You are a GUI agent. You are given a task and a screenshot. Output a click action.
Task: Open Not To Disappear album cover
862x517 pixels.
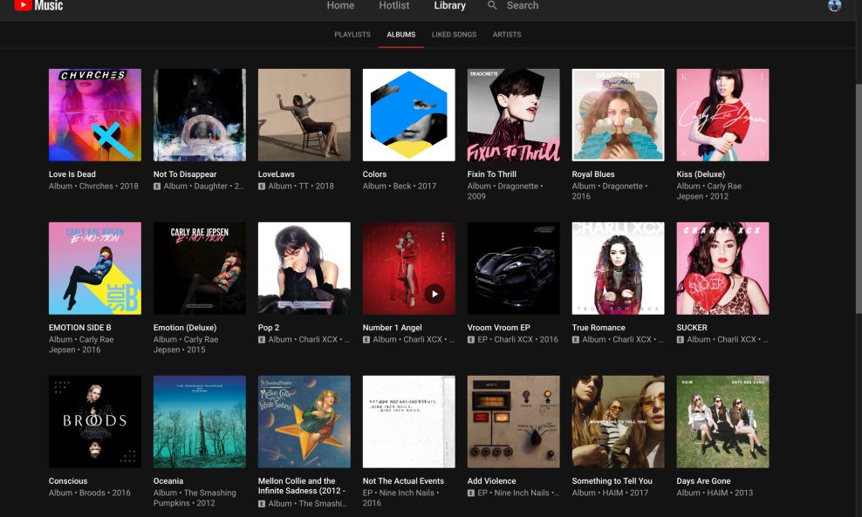pyautogui.click(x=200, y=115)
